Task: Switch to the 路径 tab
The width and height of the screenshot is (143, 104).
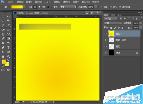Action: tap(119, 15)
